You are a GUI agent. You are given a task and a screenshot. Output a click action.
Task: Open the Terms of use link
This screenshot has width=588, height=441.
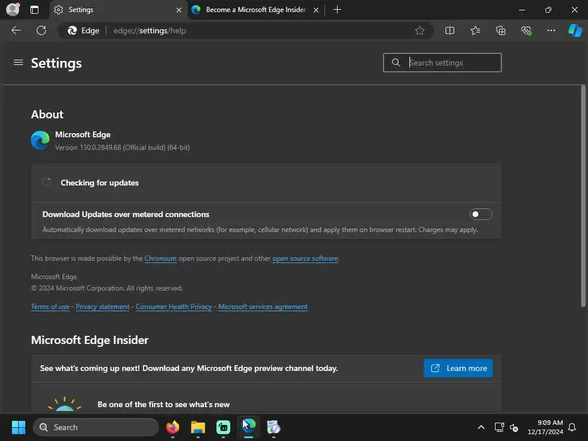(x=50, y=307)
